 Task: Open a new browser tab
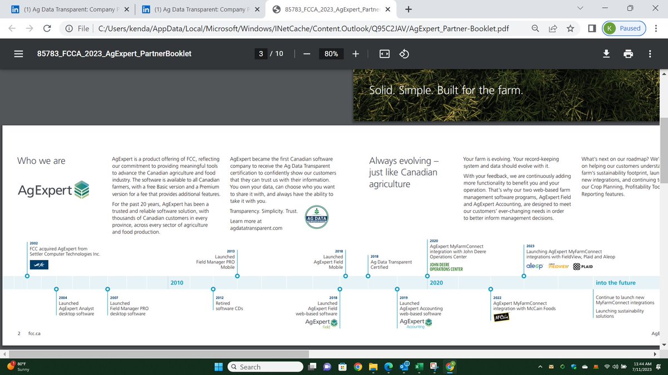point(409,9)
